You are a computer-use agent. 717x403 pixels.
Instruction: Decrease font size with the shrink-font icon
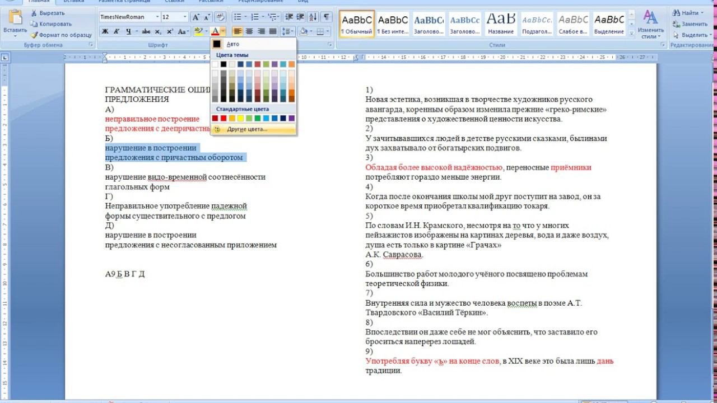coord(207,17)
